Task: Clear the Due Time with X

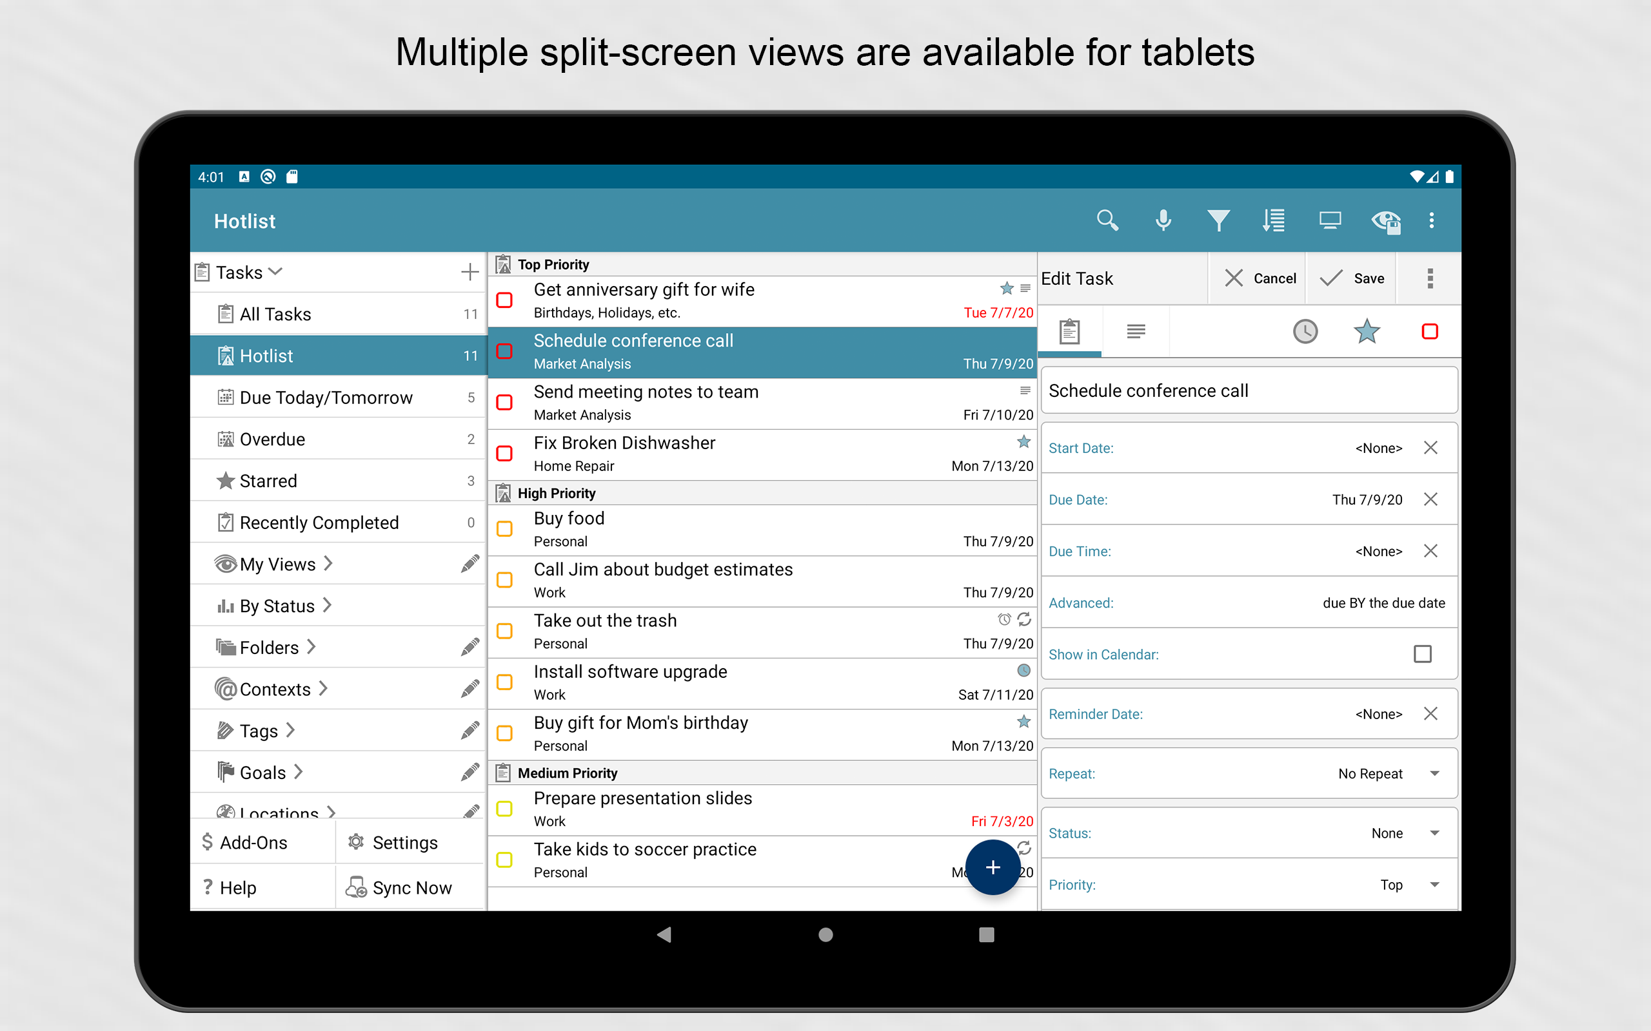Action: [1430, 551]
